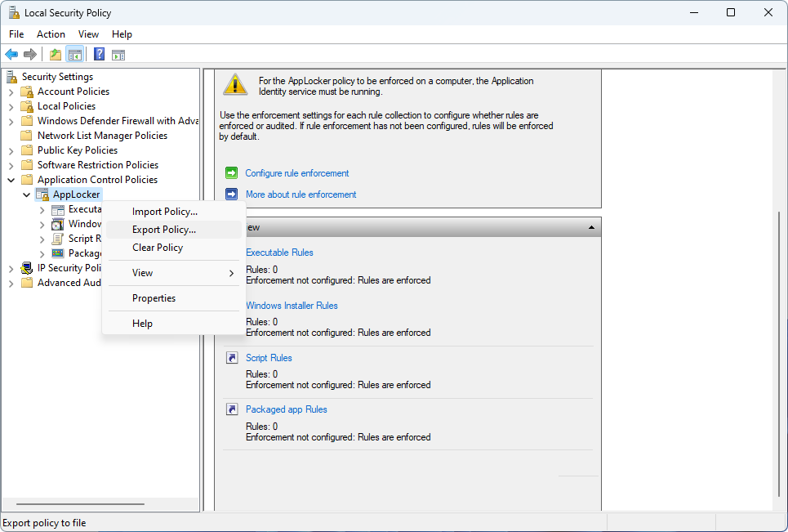Toggle the Show/Hide Action Pane icon

tap(118, 55)
